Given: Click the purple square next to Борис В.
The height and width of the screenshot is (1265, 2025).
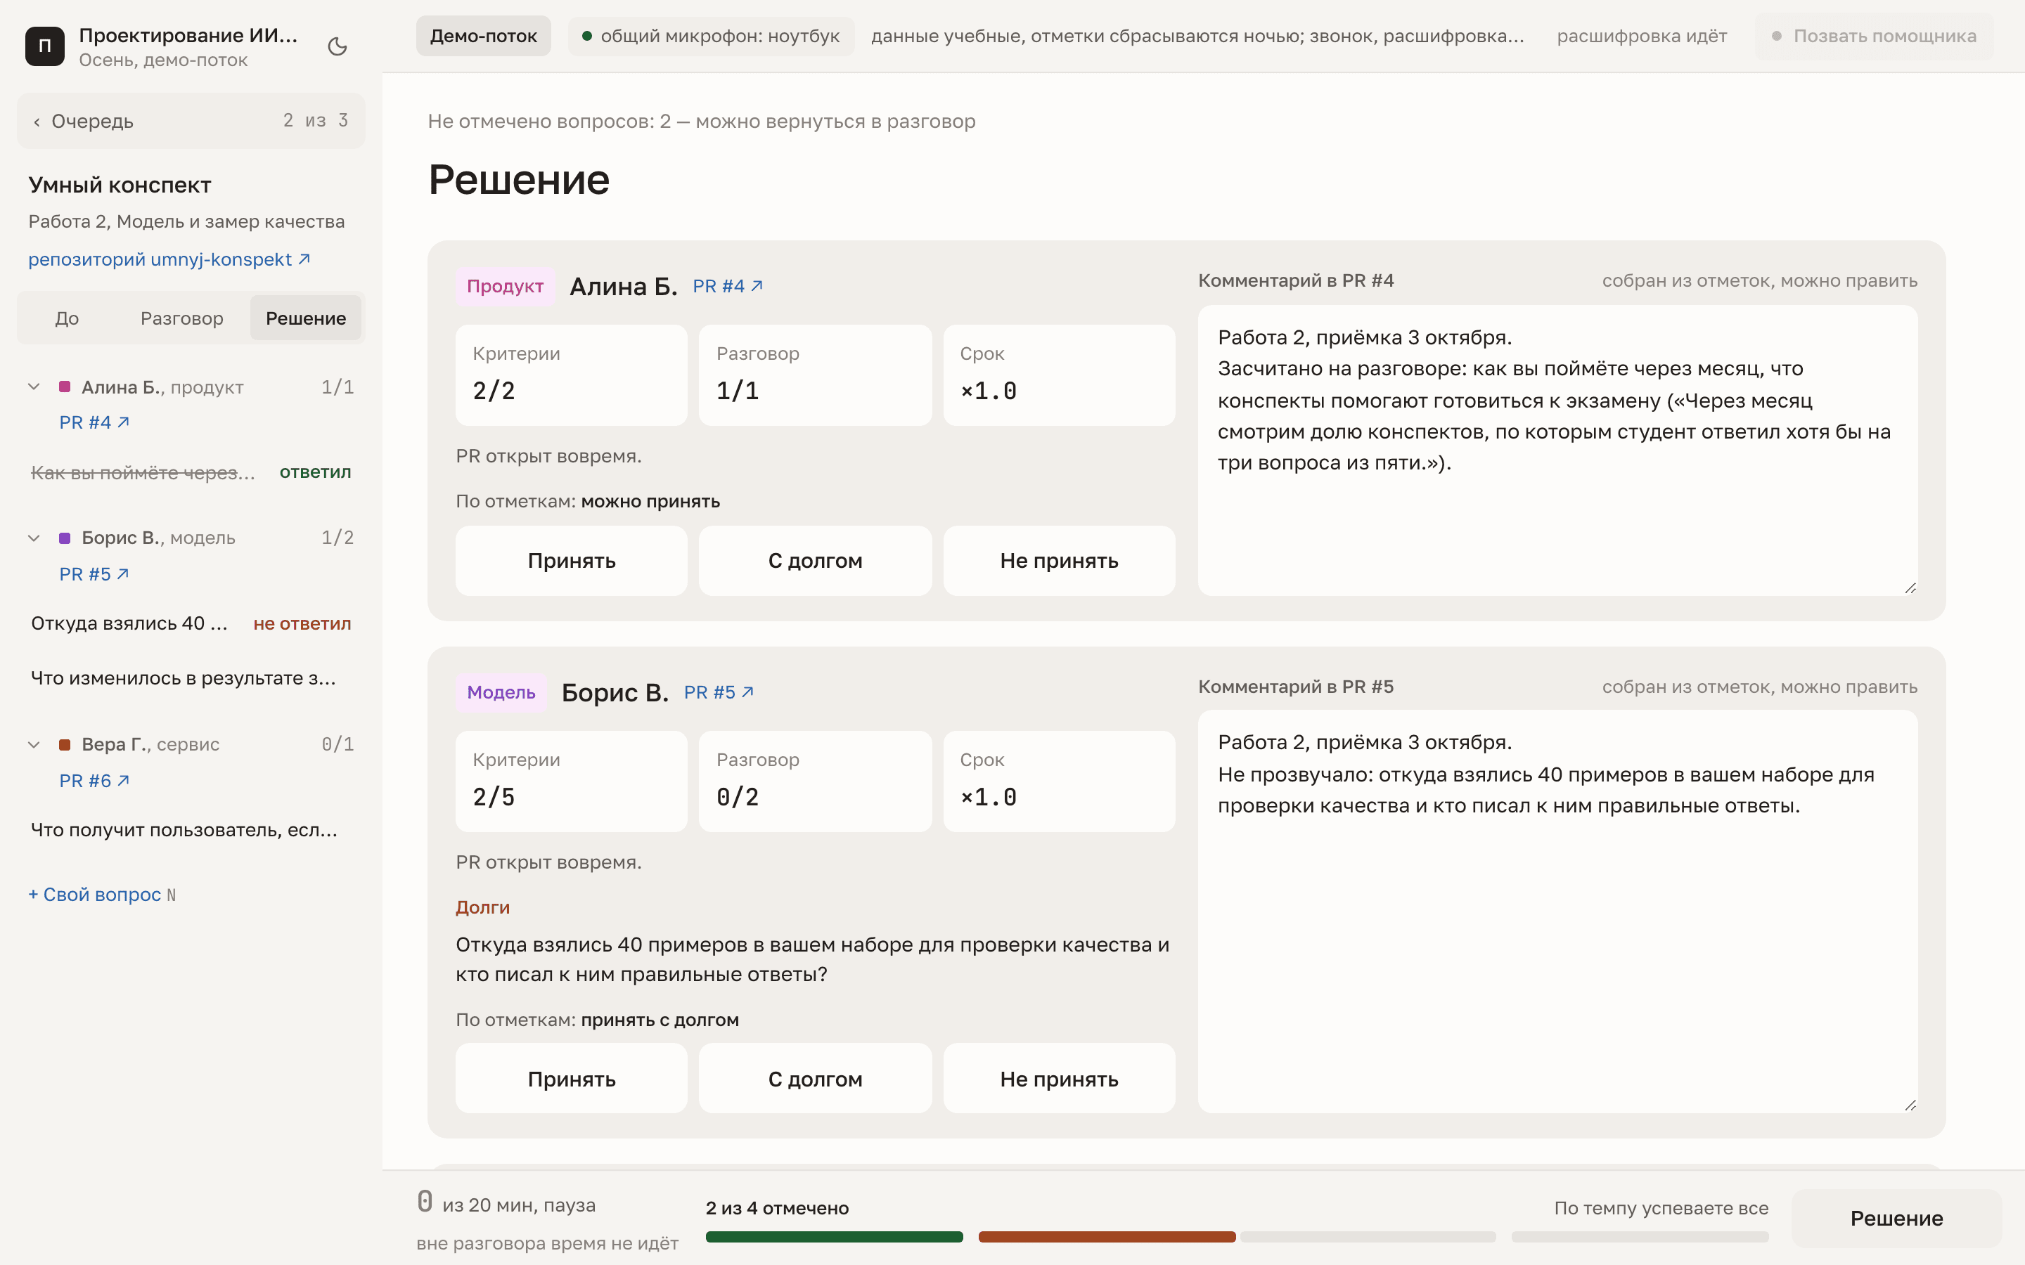Looking at the screenshot, I should (65, 537).
